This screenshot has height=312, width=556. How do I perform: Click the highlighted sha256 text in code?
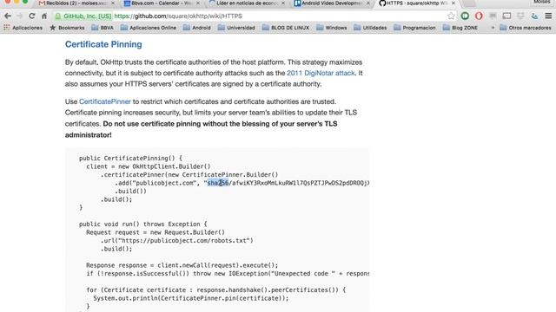218,183
